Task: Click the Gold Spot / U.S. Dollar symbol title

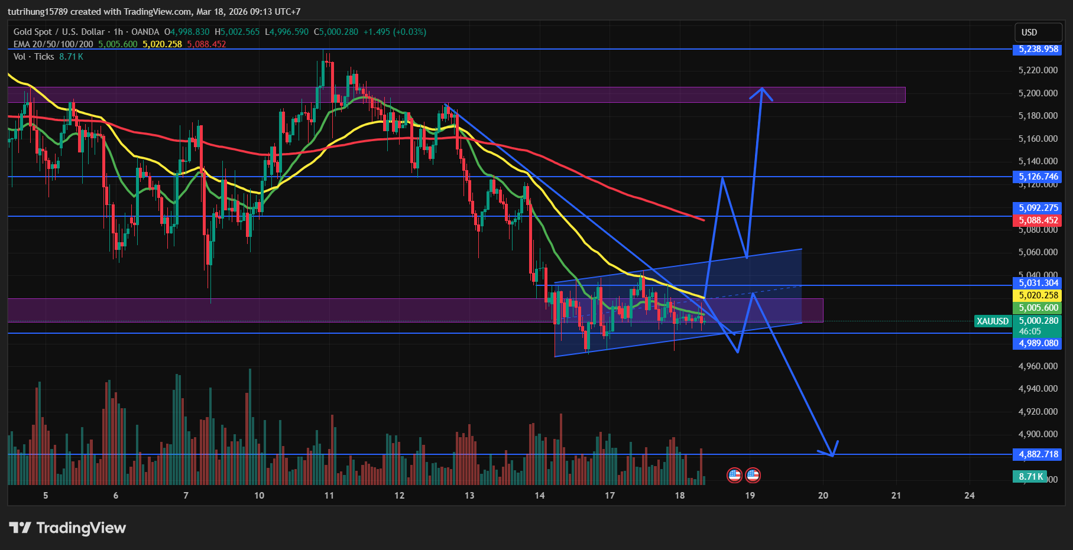Action: coord(59,32)
